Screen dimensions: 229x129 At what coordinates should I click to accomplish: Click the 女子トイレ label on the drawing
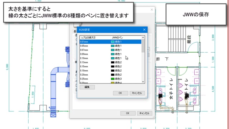click(x=171, y=89)
